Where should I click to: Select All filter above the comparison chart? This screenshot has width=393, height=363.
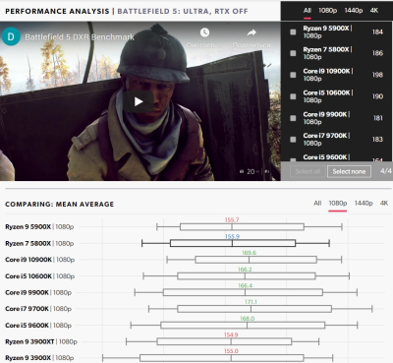pyautogui.click(x=317, y=204)
